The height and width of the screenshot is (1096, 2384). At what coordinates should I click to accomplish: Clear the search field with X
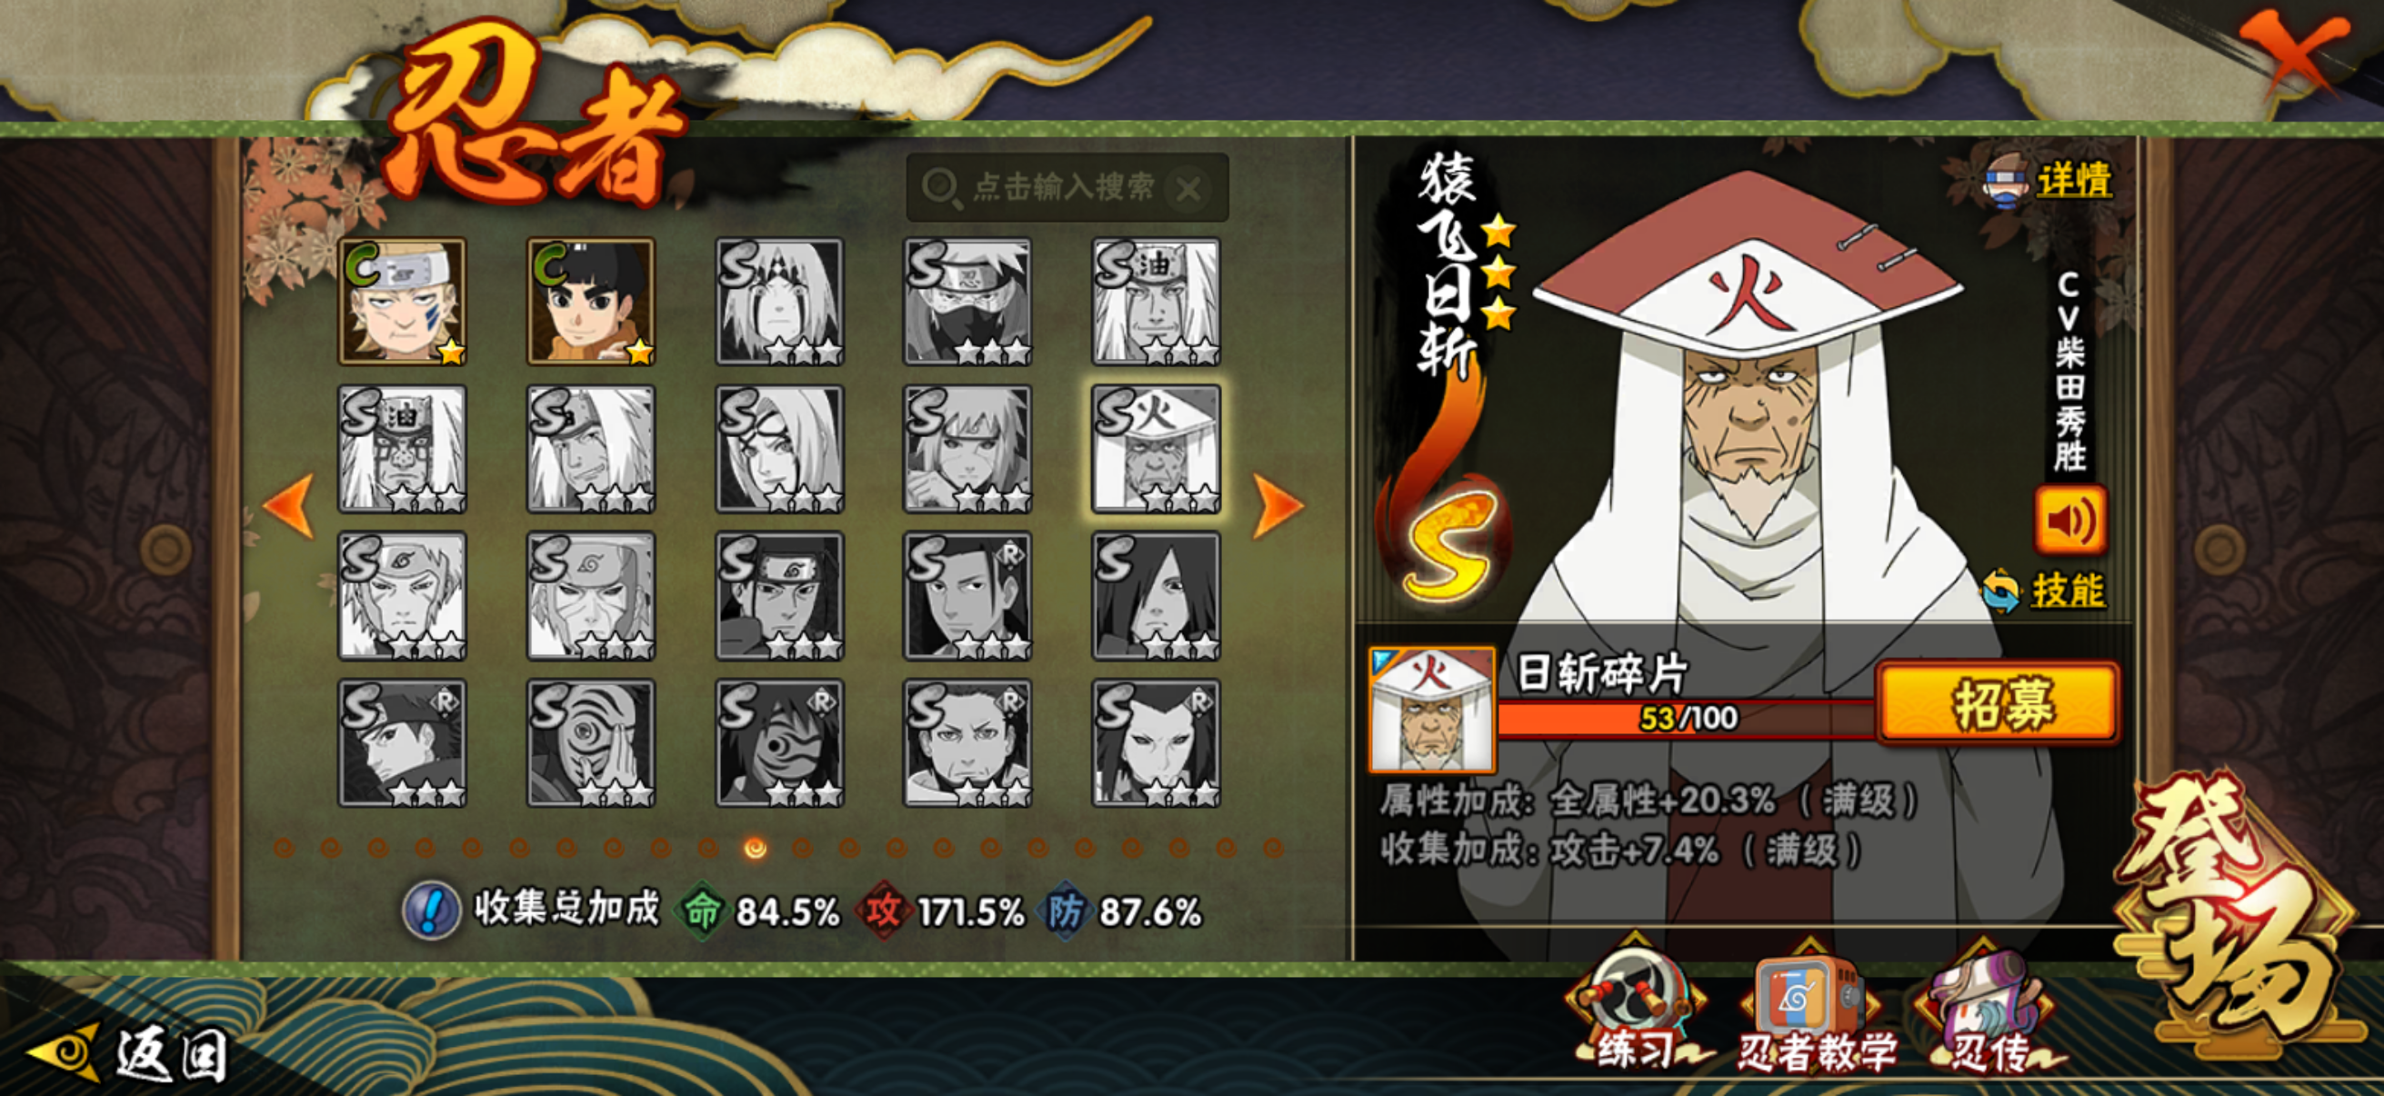[1189, 190]
